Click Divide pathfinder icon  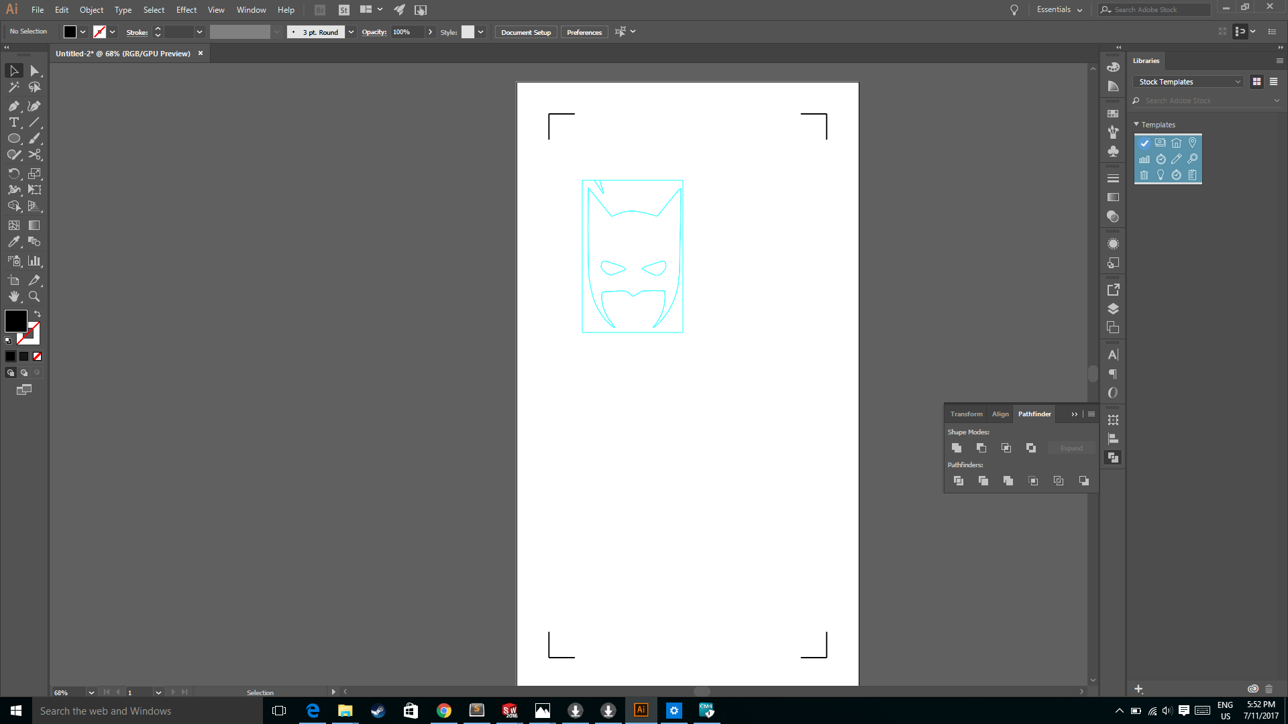[x=959, y=481]
